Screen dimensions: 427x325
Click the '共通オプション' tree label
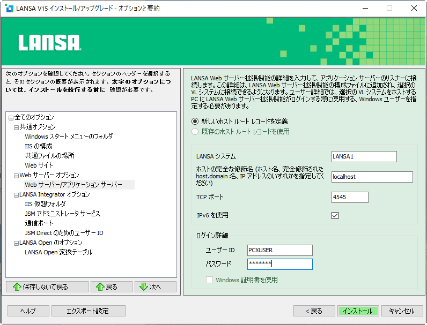[x=38, y=127]
